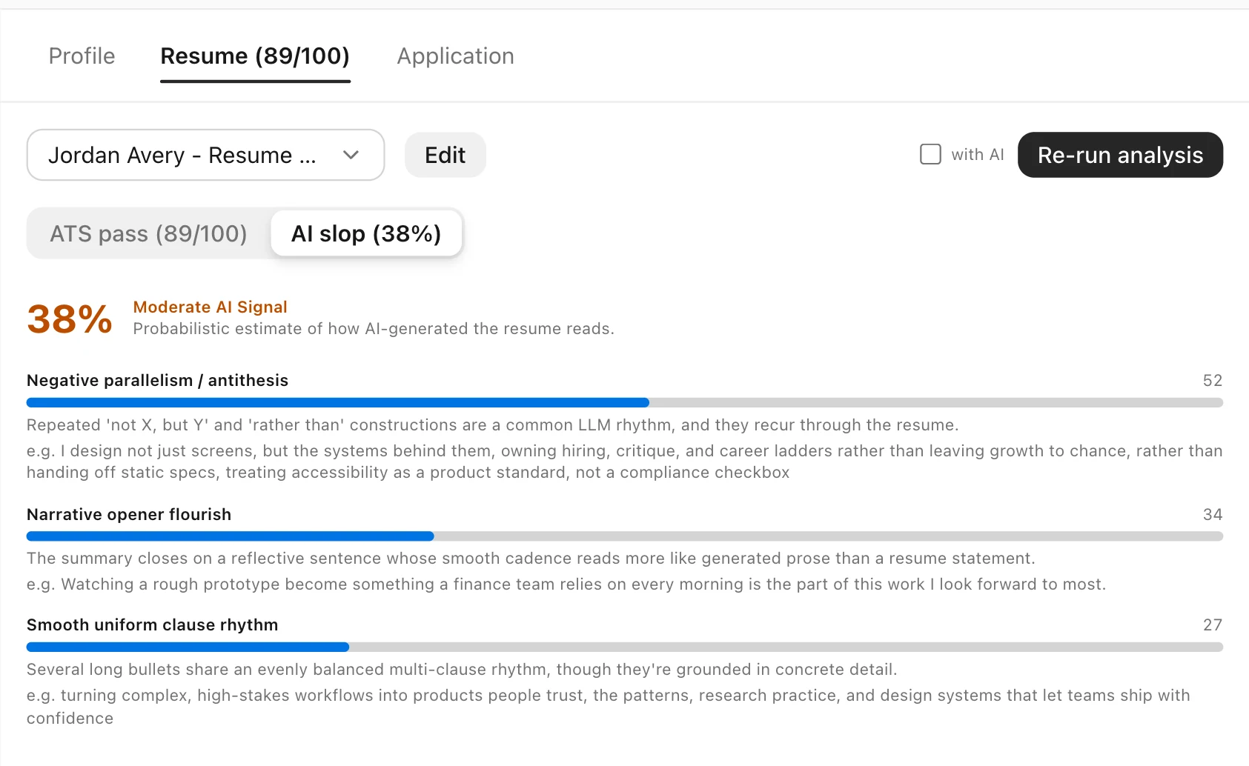Click Smooth uniform clause rhythm heading
Image resolution: width=1249 pixels, height=766 pixels.
[x=153, y=625]
